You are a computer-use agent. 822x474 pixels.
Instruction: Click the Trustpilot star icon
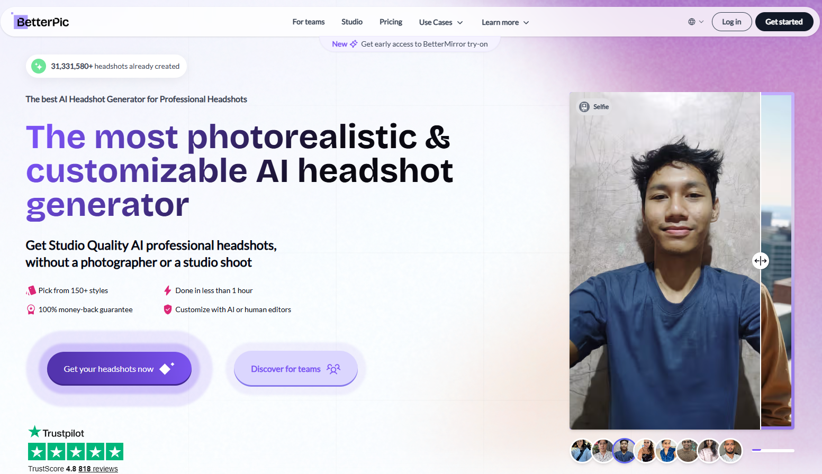click(34, 432)
